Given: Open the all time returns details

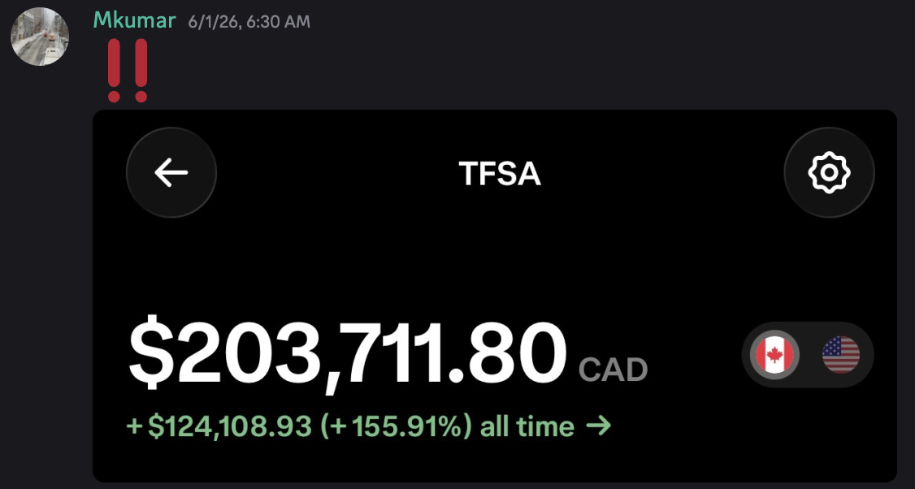Looking at the screenshot, I should [369, 426].
